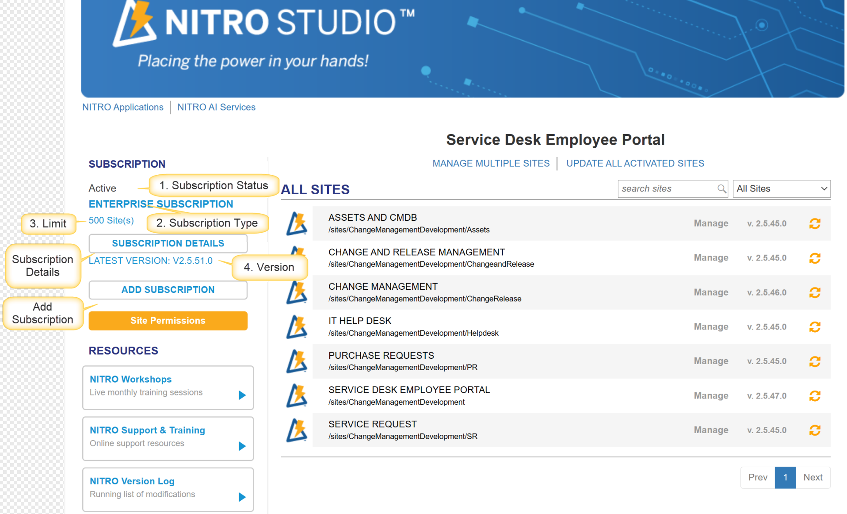This screenshot has height=514, width=847.
Task: Click NITRO logo icon beside Change Management
Action: (297, 292)
